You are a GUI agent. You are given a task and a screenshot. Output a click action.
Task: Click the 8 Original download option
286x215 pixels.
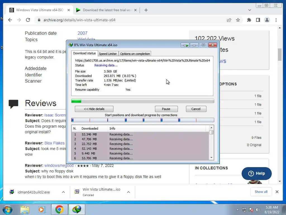pyautogui.click(x=254, y=145)
